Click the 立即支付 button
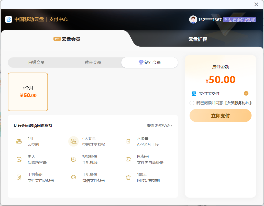 (x=221, y=116)
